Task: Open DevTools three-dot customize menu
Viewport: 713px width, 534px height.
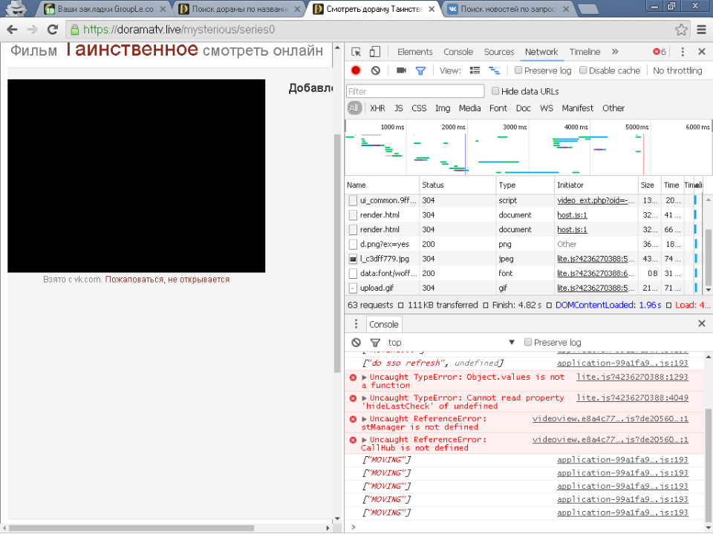Action: click(x=682, y=52)
